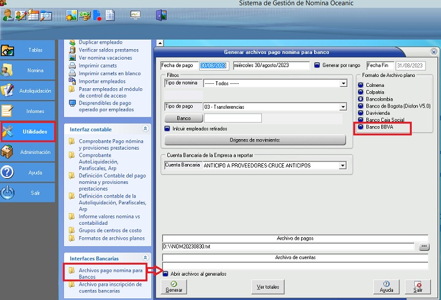Click the monitor chart icon in the toolbar
This screenshot has width=441, height=300.
[135, 15]
